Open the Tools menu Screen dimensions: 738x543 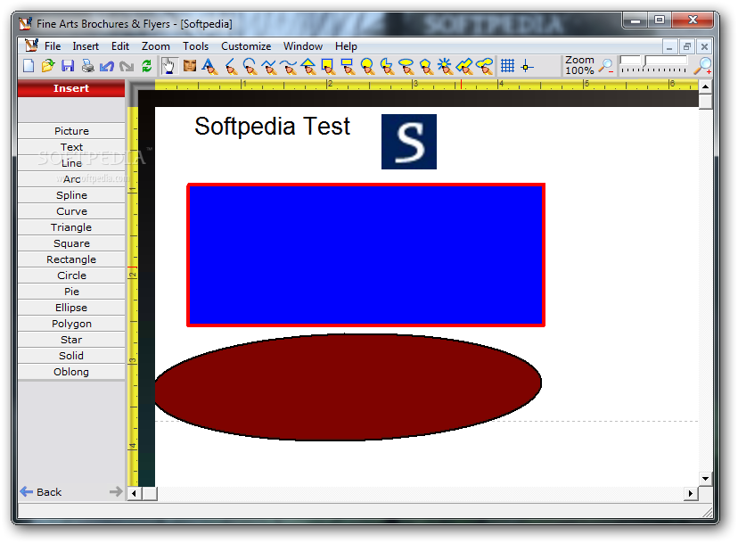point(195,46)
